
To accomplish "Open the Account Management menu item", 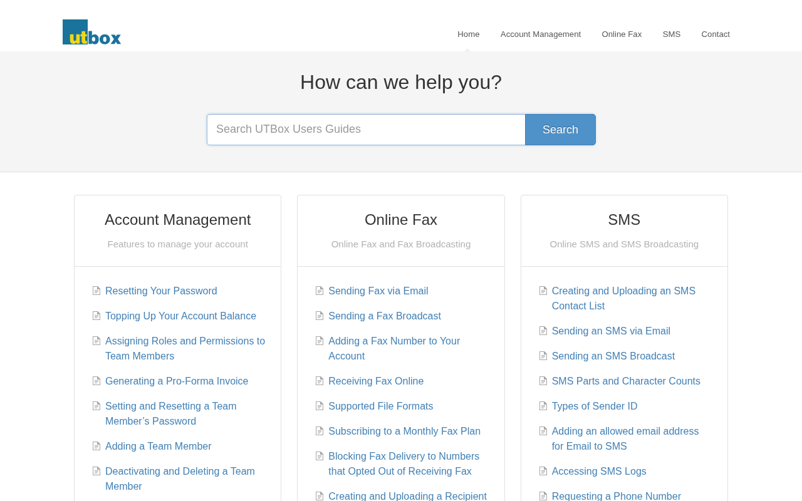I will (541, 34).
